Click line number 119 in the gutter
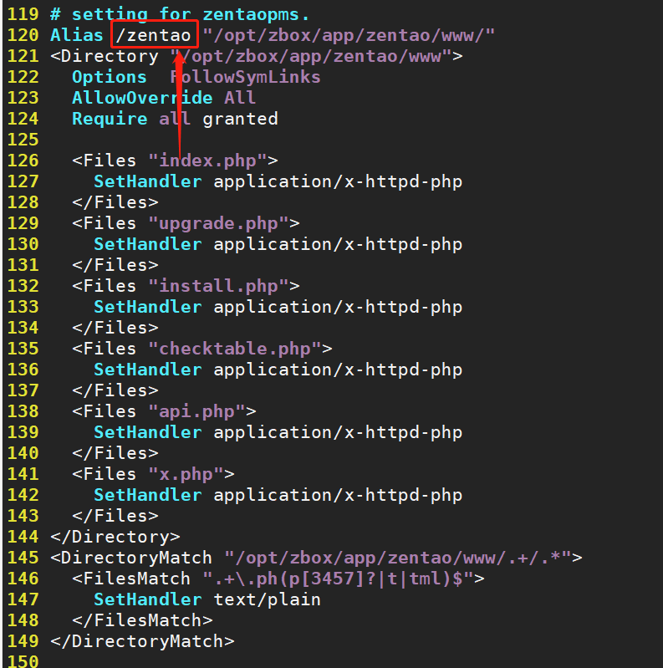The height and width of the screenshot is (668, 663). pos(23,14)
